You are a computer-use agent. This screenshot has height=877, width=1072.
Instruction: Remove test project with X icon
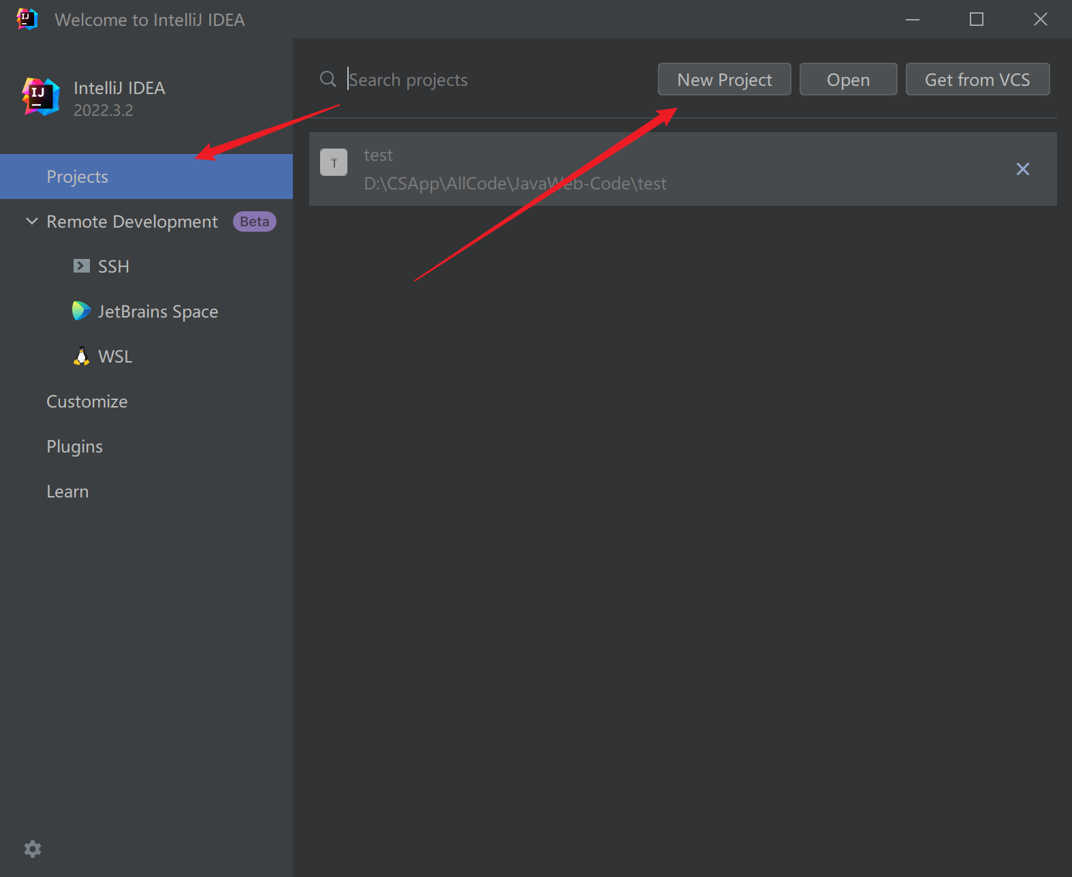pos(1022,169)
